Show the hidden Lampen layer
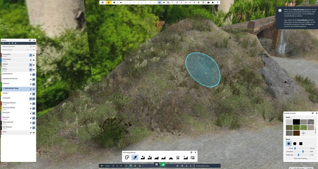318x169 pixels. pyautogui.click(x=33, y=94)
